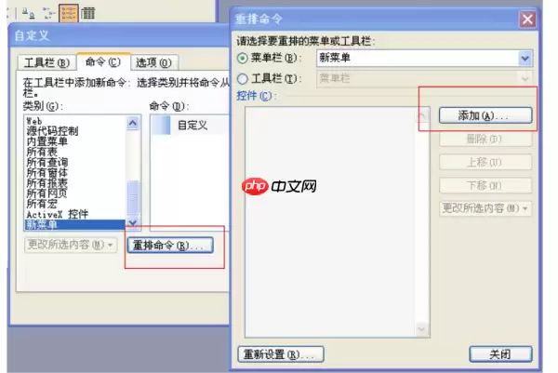Open the 新菜单 menu bar dropdown
This screenshot has height=373, width=558.
click(x=525, y=59)
